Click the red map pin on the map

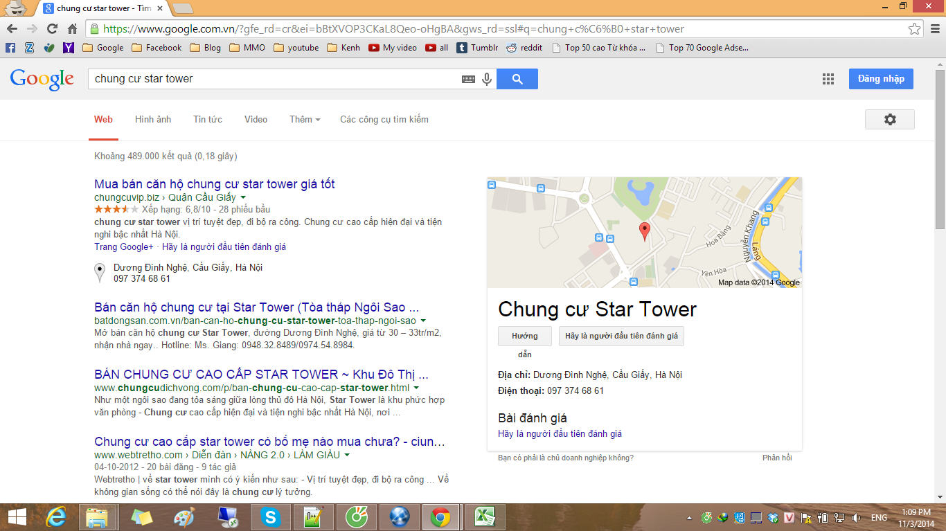point(645,232)
